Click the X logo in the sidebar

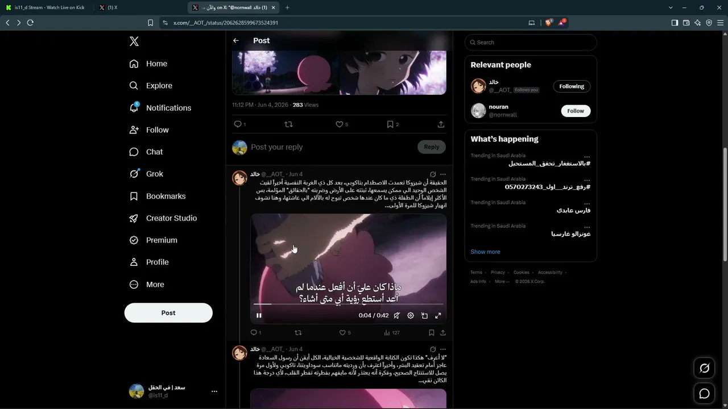pos(134,41)
